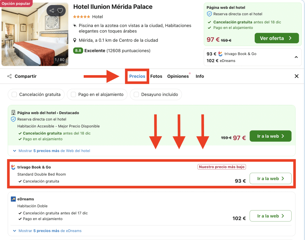Click the Compartir share icon
The image size is (305, 240).
(x=10, y=76)
